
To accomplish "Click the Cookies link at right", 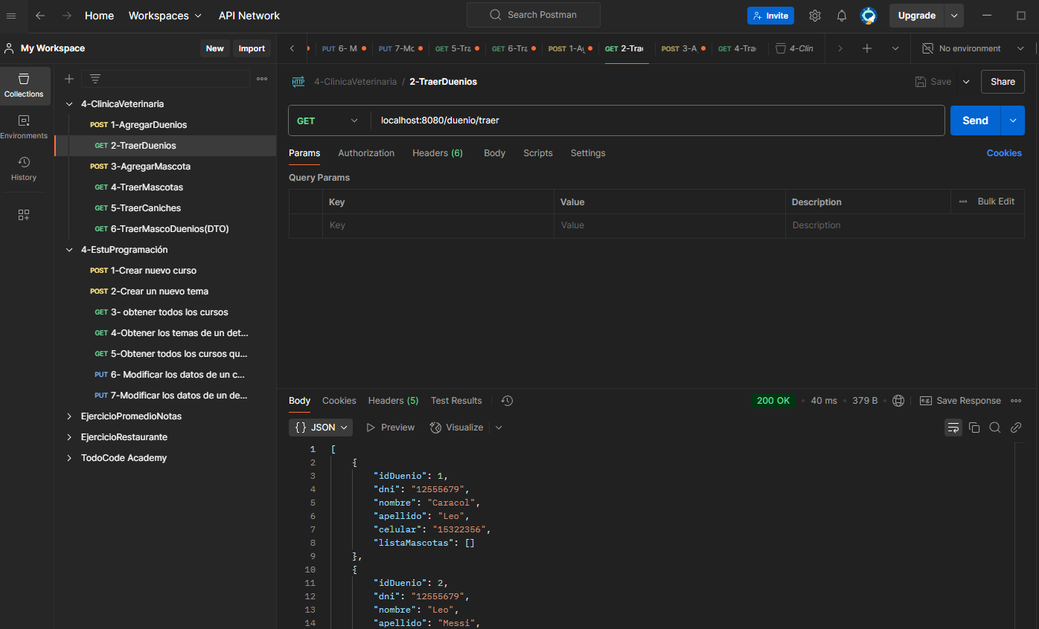I will click(x=1003, y=153).
